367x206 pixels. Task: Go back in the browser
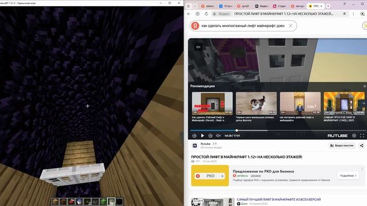[x=189, y=14]
